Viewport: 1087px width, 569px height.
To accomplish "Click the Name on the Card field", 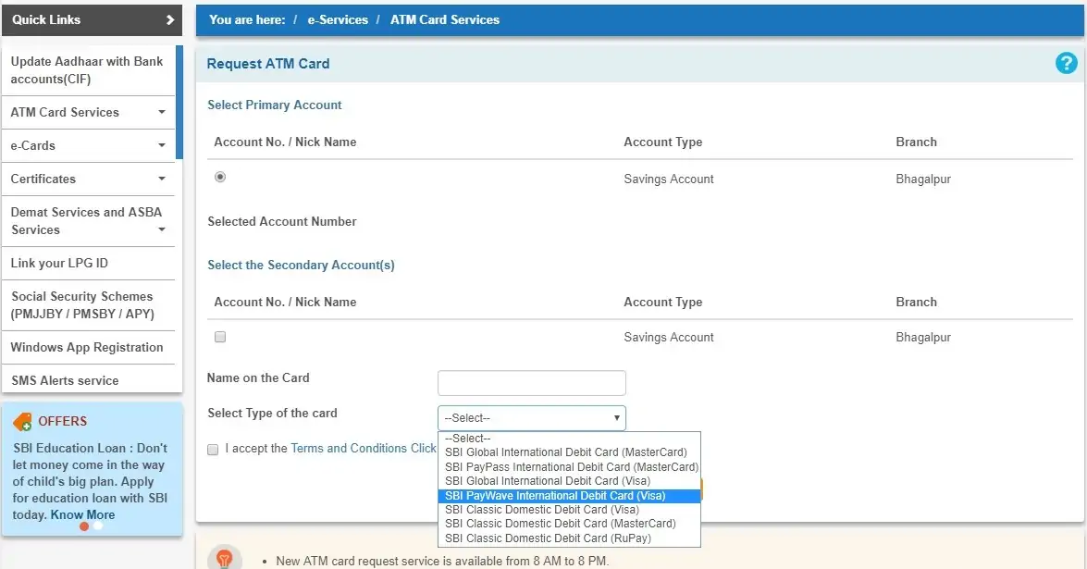I will [532, 382].
